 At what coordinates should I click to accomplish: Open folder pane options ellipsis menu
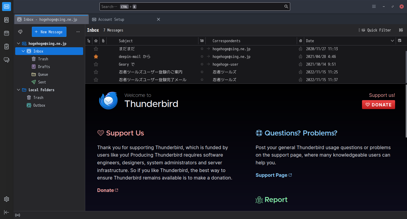tap(78, 32)
